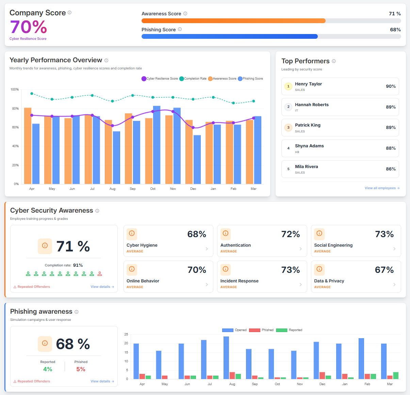Click View all employees link
410x395 pixels.
tap(382, 188)
